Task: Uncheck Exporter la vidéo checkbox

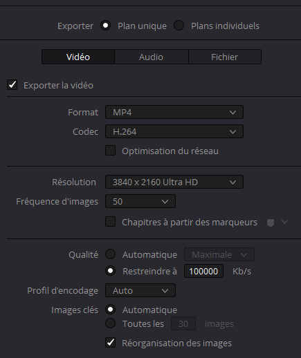Action: click(x=12, y=85)
